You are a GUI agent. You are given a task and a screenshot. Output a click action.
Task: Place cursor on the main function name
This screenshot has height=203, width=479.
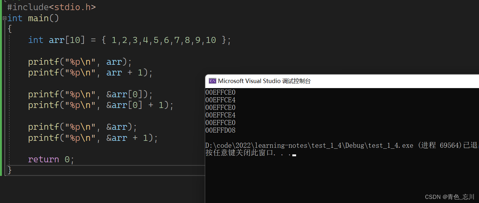click(38, 18)
